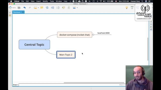Screen dimensions: 161x90
Task: Start presentation mode with the screen icon
Action: point(132,8)
